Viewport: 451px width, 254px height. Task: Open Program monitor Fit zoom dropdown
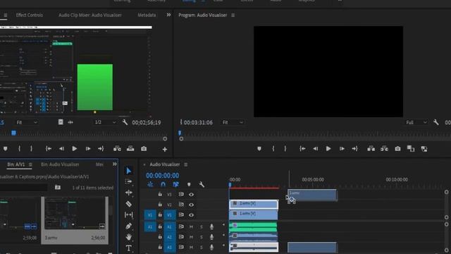[x=233, y=122]
